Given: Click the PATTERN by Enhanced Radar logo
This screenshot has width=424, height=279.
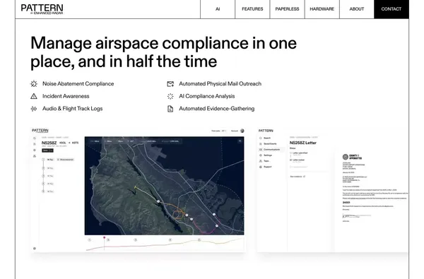Looking at the screenshot, I should pos(42,9).
